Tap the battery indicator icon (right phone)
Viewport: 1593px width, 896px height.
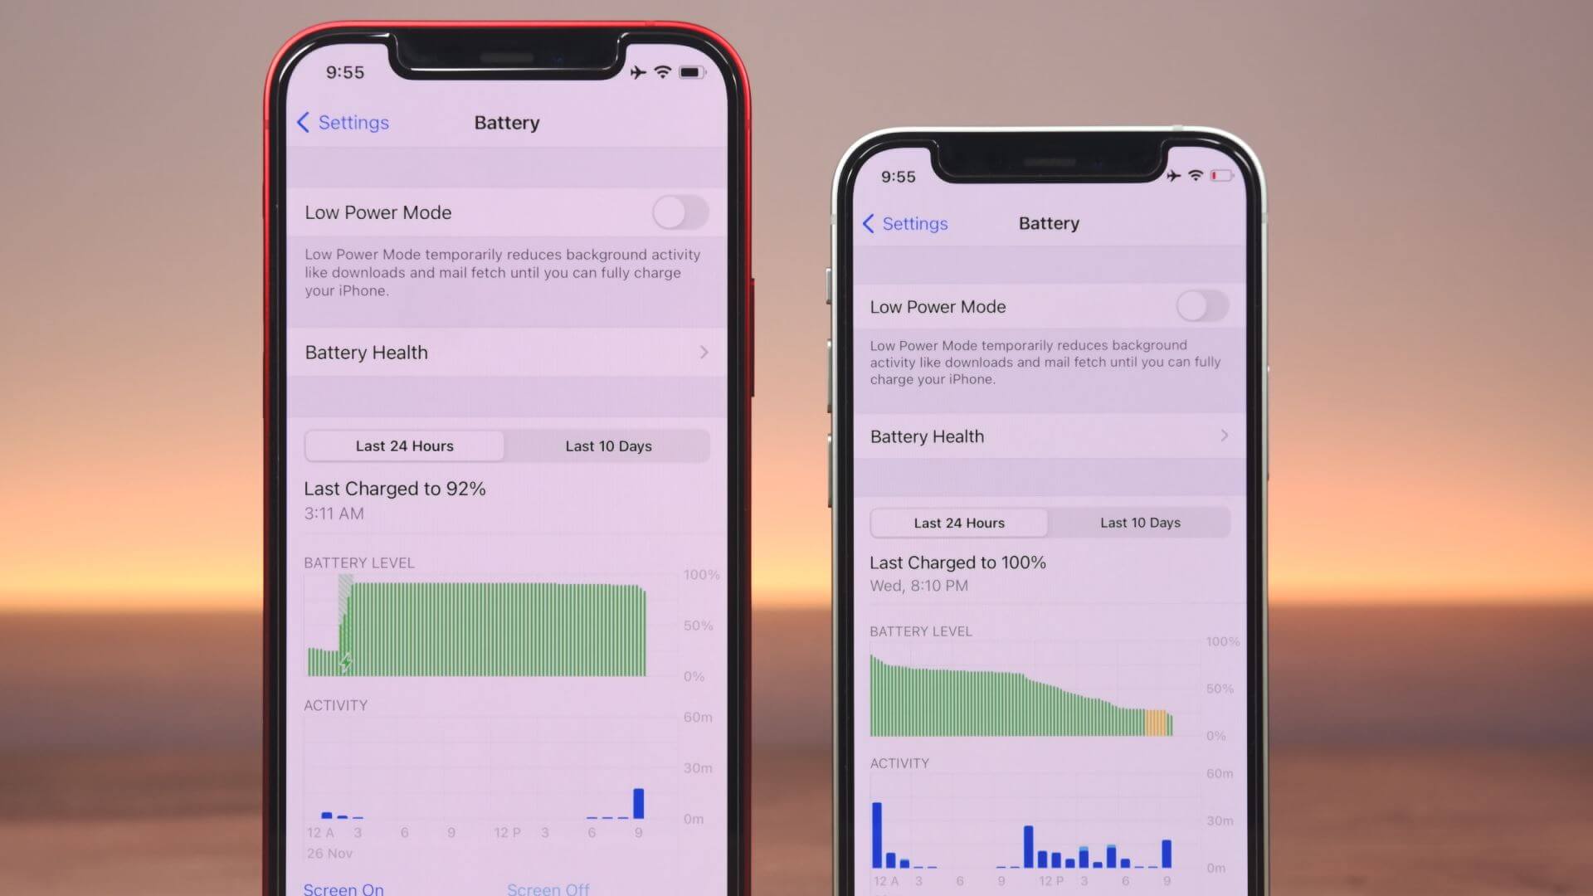click(x=1223, y=175)
